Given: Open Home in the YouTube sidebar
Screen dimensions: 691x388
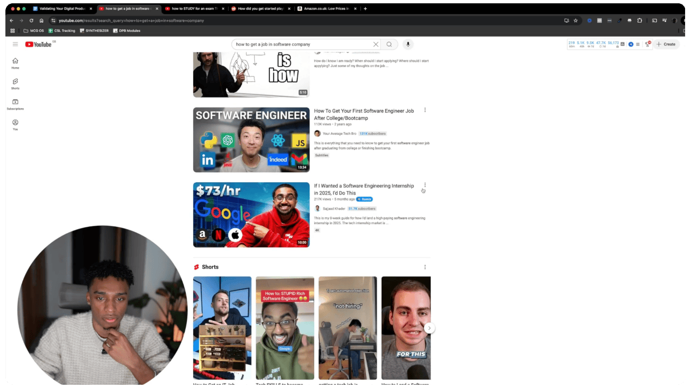Looking at the screenshot, I should [15, 63].
